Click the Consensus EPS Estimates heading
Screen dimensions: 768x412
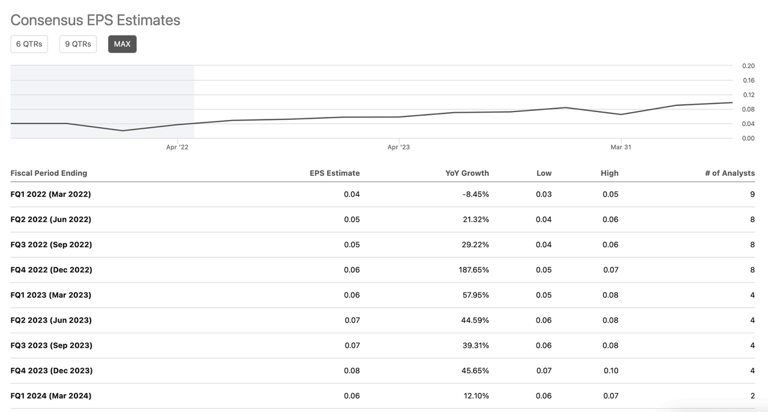(95, 20)
